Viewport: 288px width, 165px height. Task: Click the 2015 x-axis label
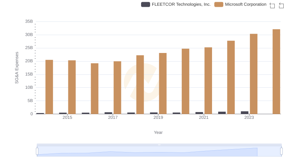point(67,117)
